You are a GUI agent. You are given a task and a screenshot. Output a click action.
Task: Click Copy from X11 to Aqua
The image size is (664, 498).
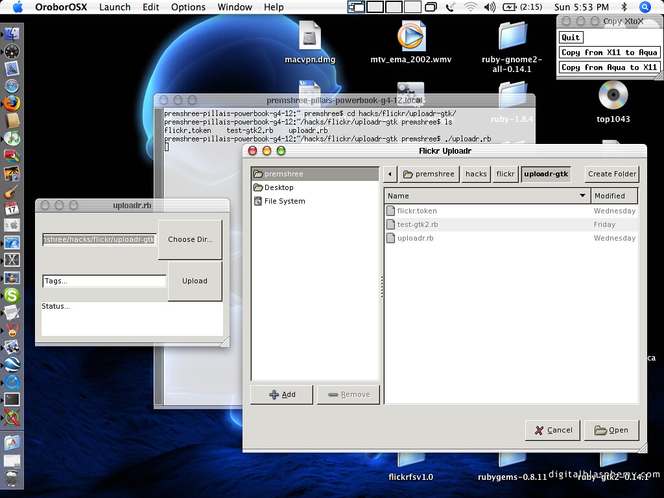[x=609, y=53]
